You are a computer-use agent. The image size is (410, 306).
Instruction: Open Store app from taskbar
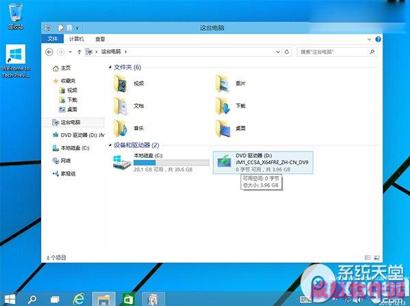tap(129, 299)
